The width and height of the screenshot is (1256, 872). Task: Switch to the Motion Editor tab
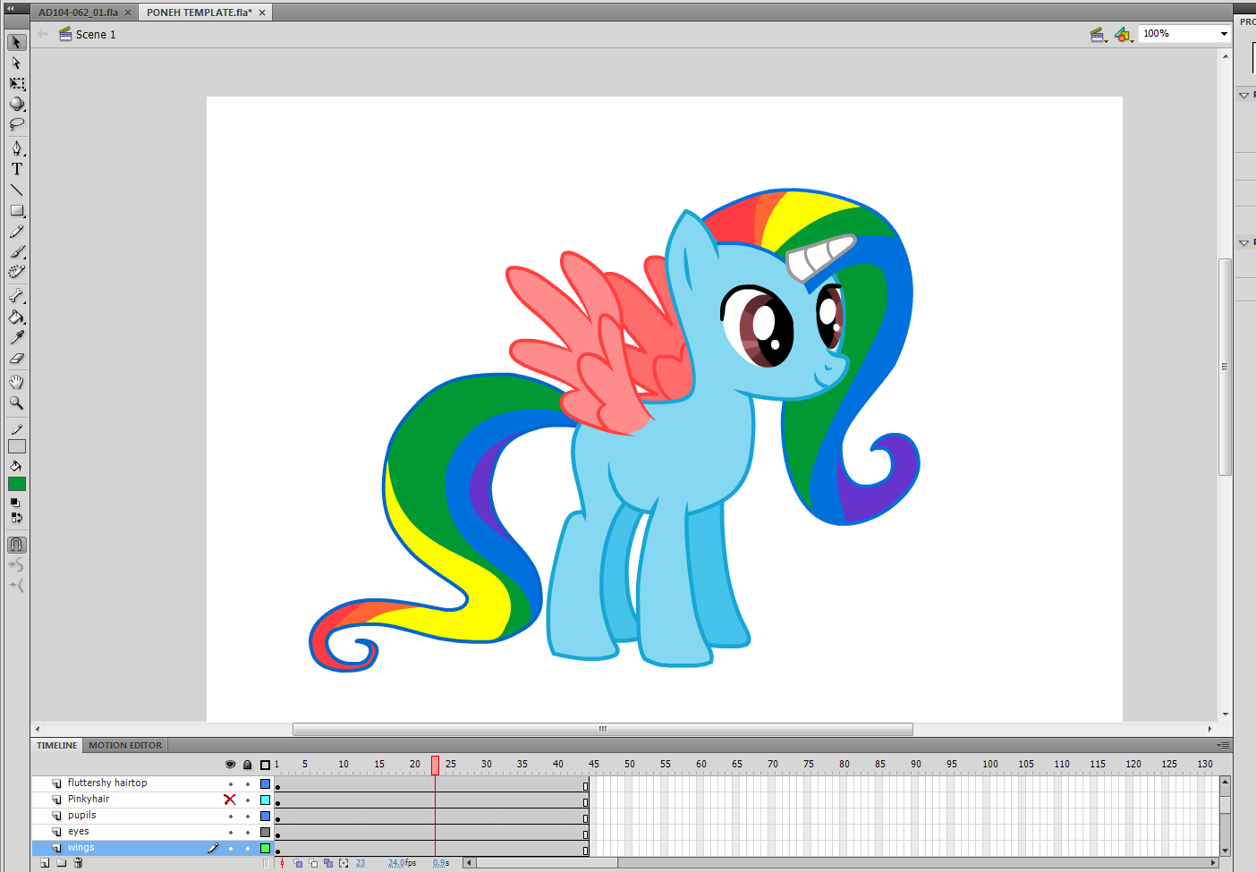pos(125,745)
